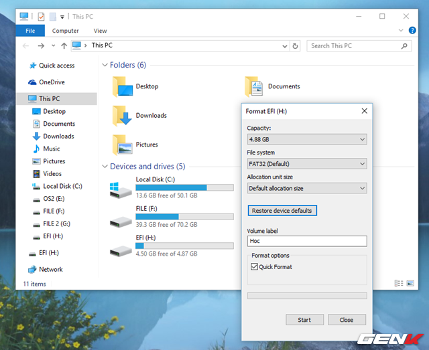Open Videos in the navigation tree
Image resolution: width=429 pixels, height=350 pixels.
[x=47, y=174]
